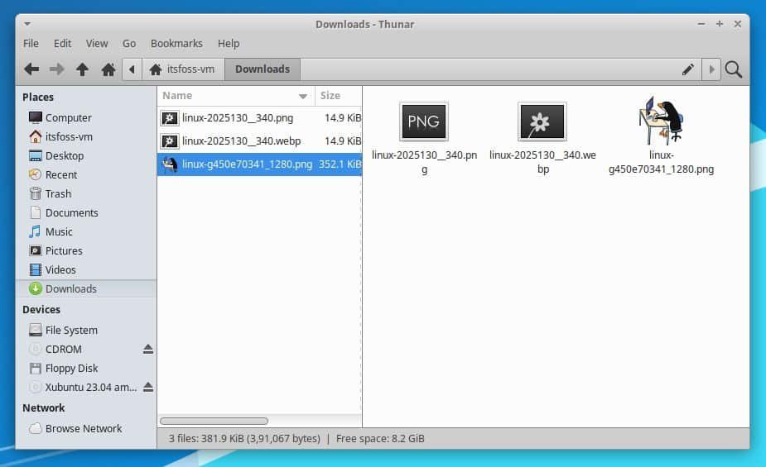Open the View menu
Image resolution: width=766 pixels, height=467 pixels.
(97, 43)
